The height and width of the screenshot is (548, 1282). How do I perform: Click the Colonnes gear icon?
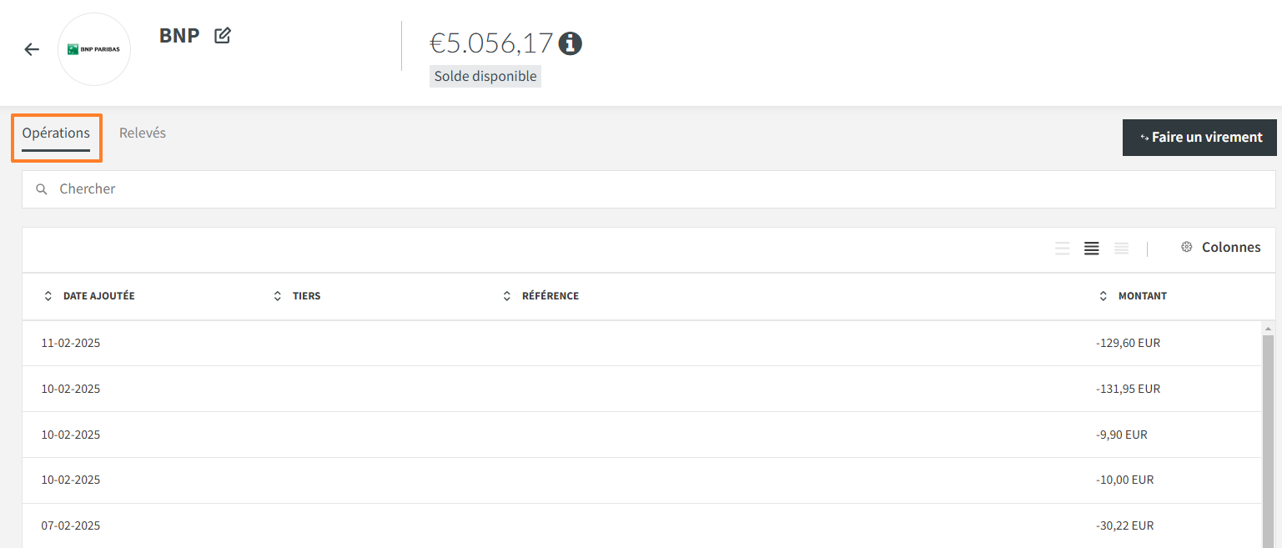pos(1187,248)
